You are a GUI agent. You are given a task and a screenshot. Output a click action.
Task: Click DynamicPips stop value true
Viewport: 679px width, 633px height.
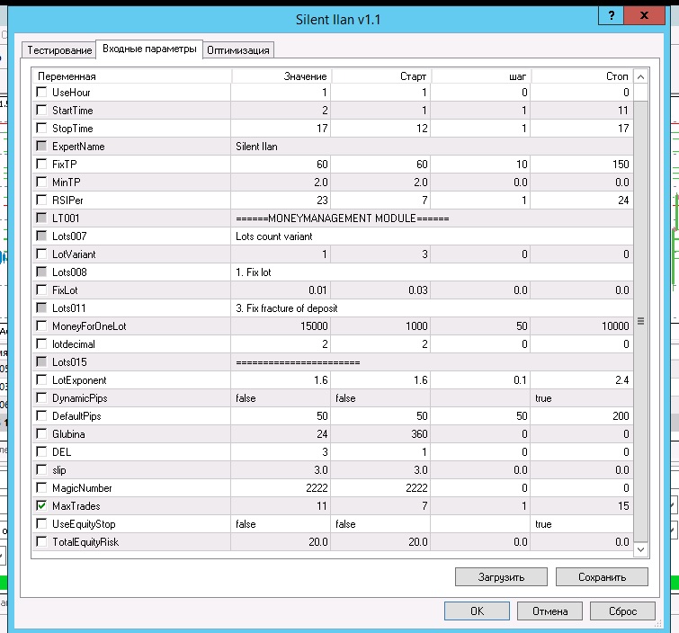click(582, 398)
